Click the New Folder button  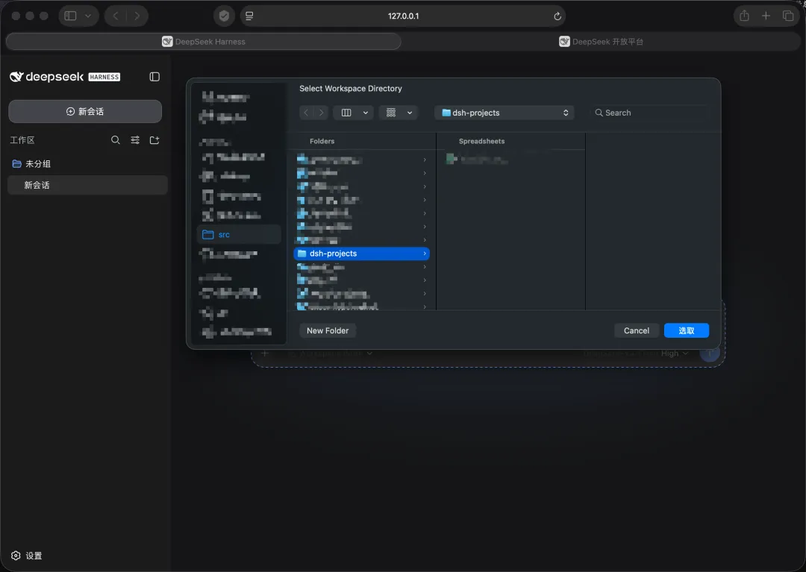[328, 330]
